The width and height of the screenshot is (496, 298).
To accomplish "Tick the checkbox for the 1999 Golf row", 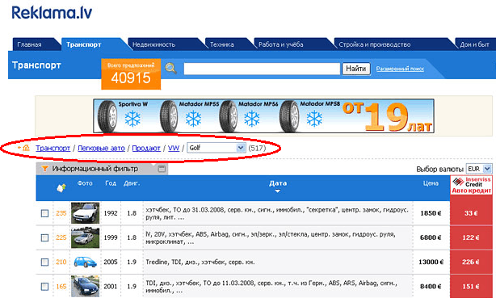I will coord(44,237).
